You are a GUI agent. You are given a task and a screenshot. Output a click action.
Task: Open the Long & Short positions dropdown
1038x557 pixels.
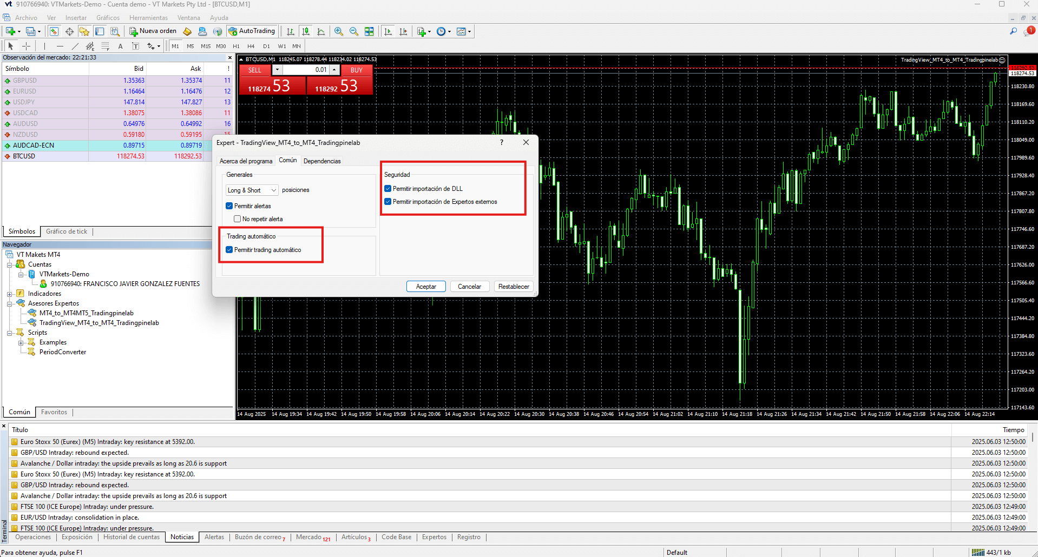[252, 190]
